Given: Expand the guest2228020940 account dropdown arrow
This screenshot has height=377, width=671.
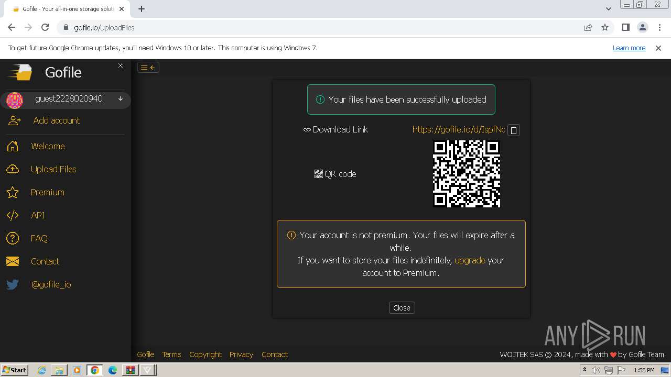Looking at the screenshot, I should 121,98.
